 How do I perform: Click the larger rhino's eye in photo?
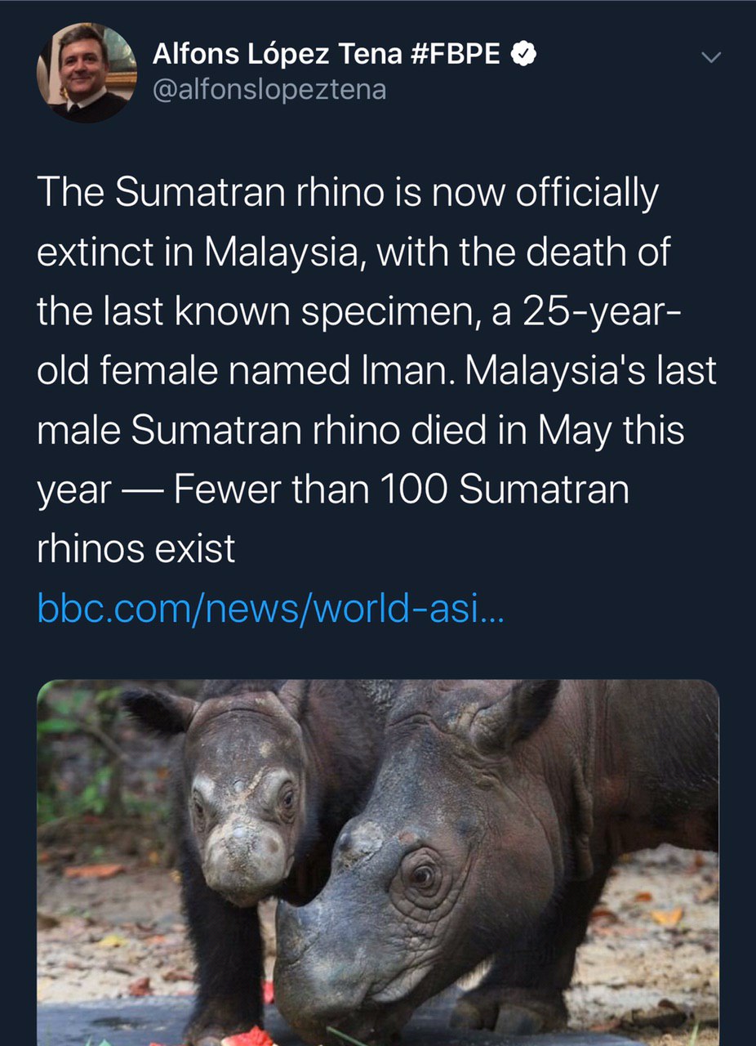[422, 877]
